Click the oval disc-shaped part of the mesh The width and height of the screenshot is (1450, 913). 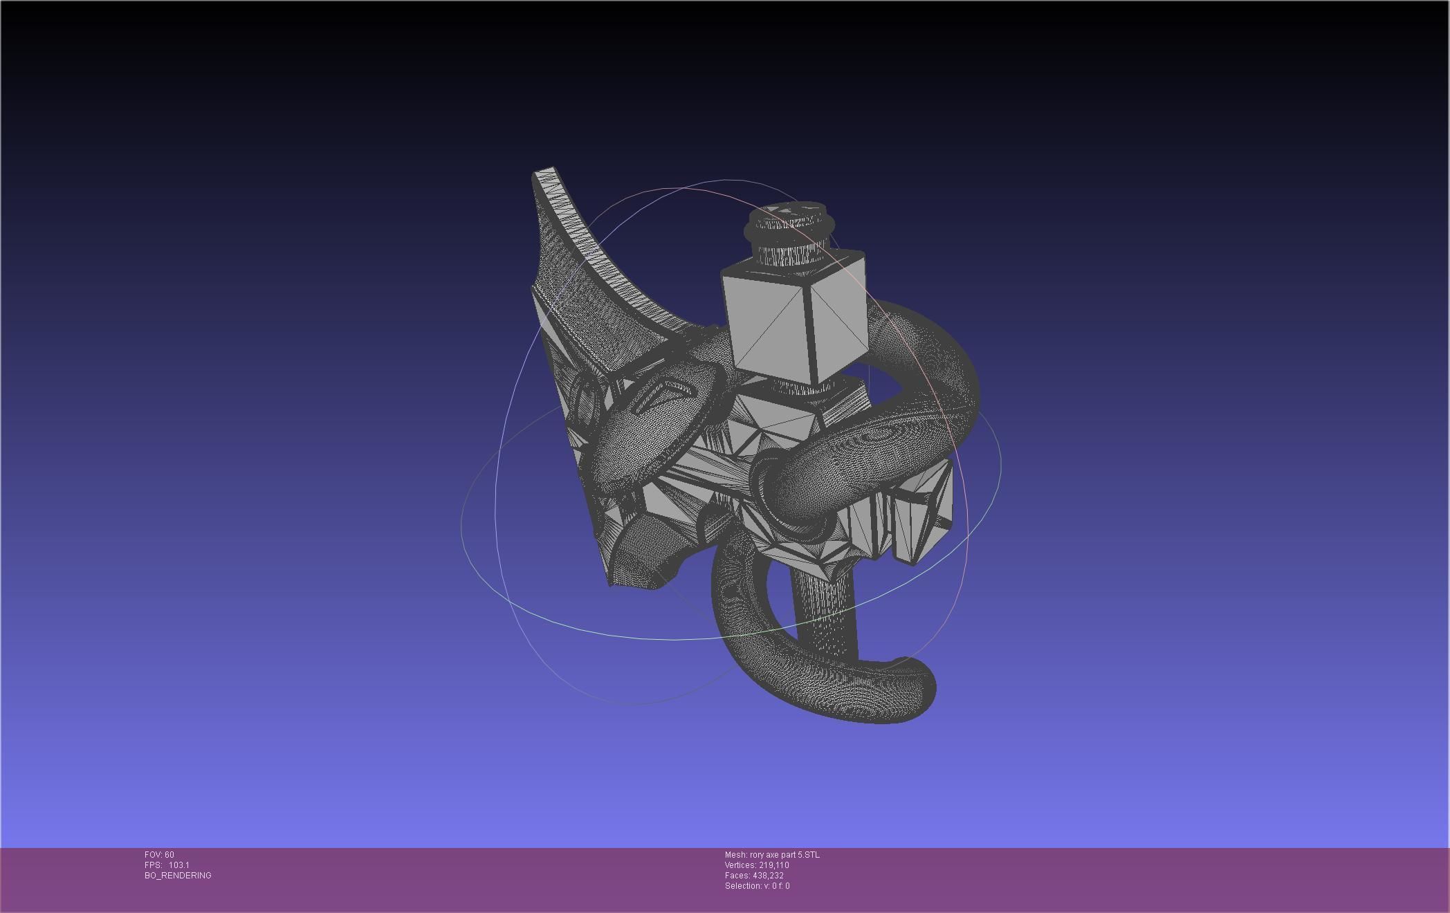(x=650, y=429)
